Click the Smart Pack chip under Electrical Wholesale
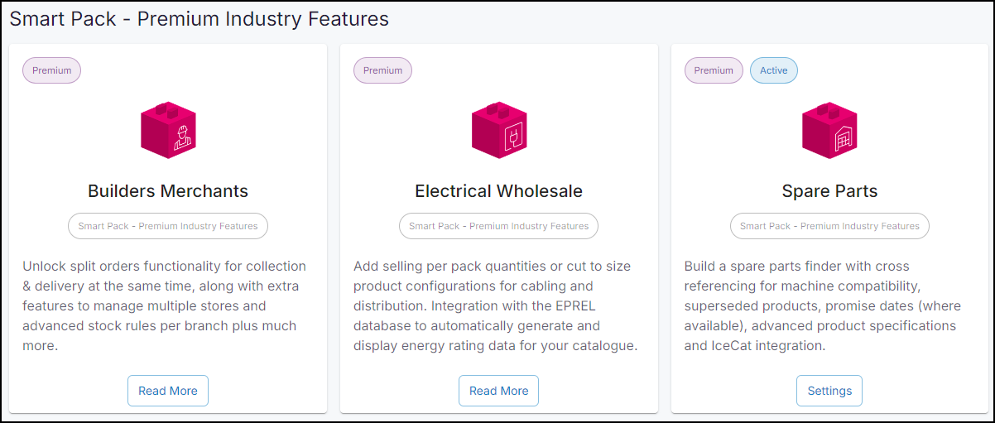995x423 pixels. (499, 226)
